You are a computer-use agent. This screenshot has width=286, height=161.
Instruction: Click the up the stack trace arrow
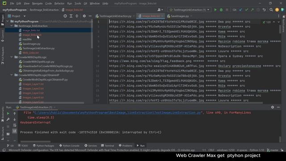click(x=15, y=114)
